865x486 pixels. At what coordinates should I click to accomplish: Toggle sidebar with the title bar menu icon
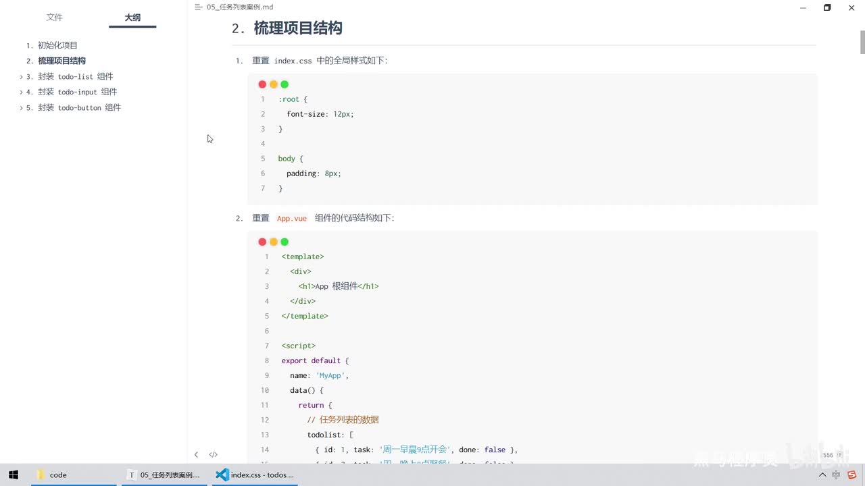pos(198,7)
